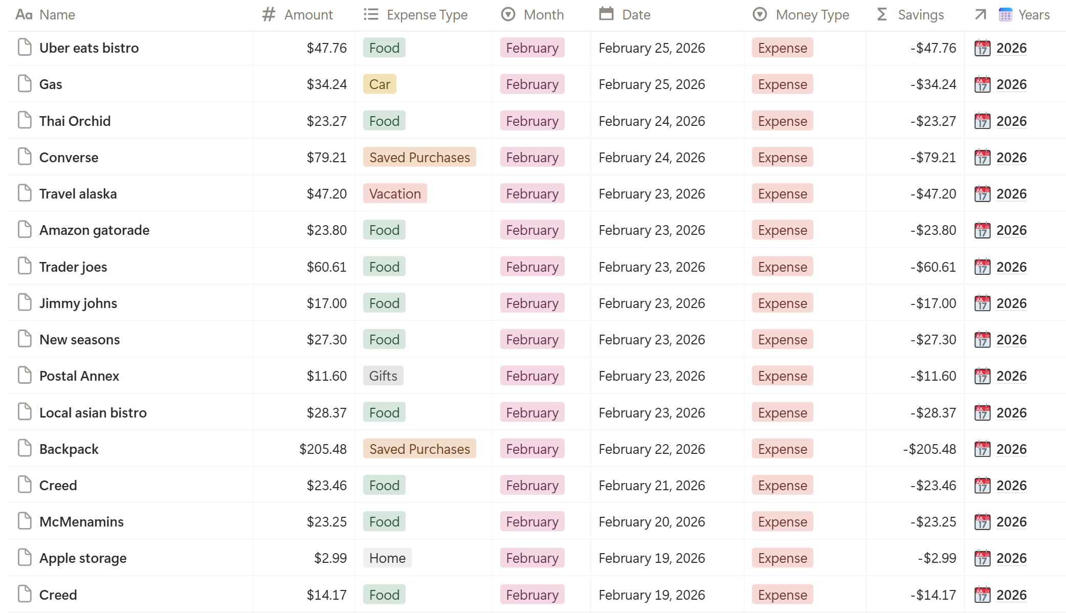The height and width of the screenshot is (613, 1066).
Task: Open the Expense Type column header menu
Action: 427,15
